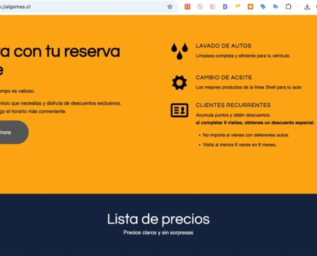Click the 'Los mejores productos de la línea Shell' text
317x256 pixels.
(248, 87)
